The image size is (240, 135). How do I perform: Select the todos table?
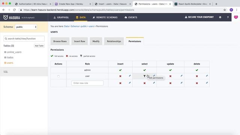pos(10,57)
